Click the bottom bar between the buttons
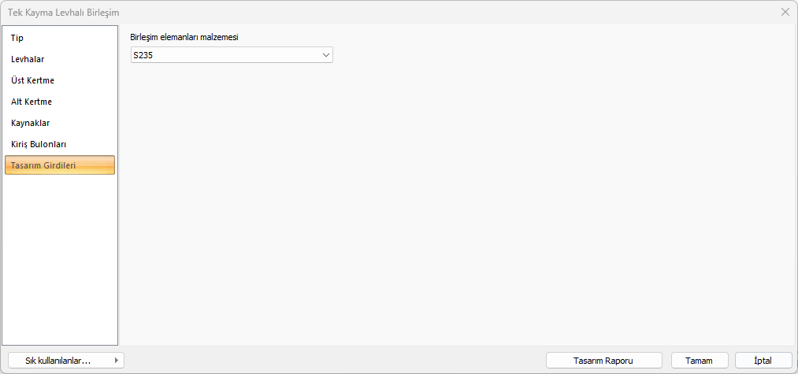The width and height of the screenshot is (798, 374). click(331, 361)
